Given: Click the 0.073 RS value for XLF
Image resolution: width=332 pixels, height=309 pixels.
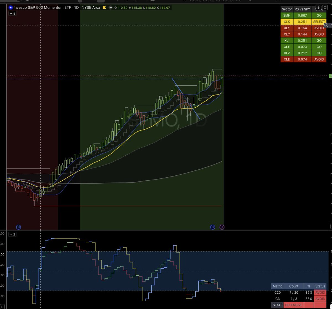Looking at the screenshot, I should point(302,47).
